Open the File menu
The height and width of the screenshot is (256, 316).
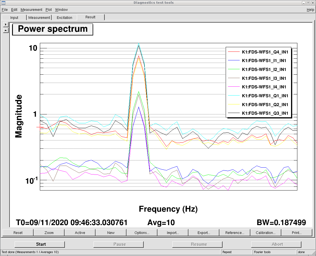[x=5, y=10]
